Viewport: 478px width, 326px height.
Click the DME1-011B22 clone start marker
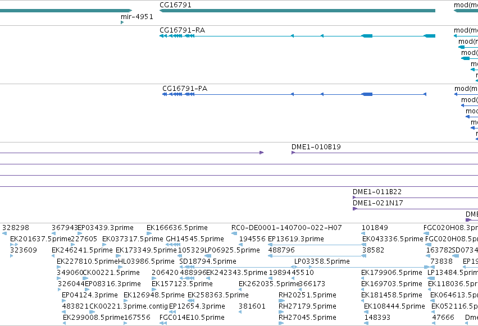click(354, 198)
